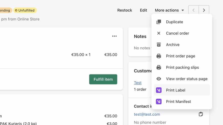Open the Test customer link
Screen dimensions: 223x125
pos(138,83)
